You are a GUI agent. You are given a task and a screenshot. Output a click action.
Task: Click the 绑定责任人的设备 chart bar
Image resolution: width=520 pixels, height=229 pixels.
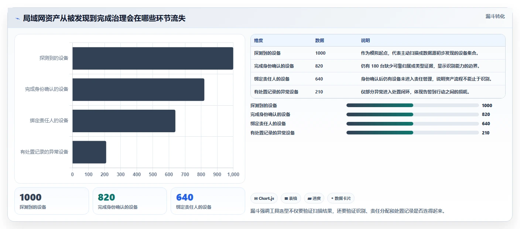click(x=124, y=121)
